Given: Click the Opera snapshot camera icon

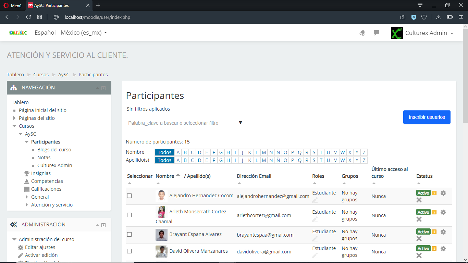Looking at the screenshot, I should tap(403, 17).
